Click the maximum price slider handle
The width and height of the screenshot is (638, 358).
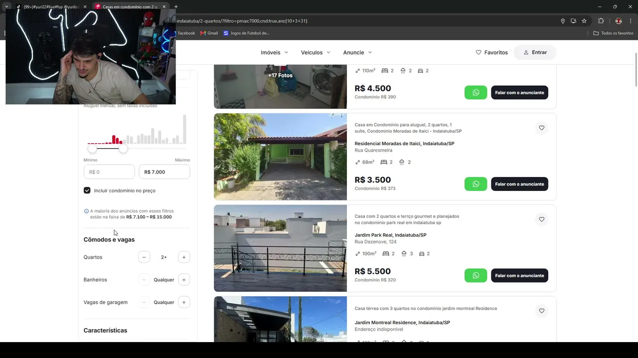pos(123,148)
